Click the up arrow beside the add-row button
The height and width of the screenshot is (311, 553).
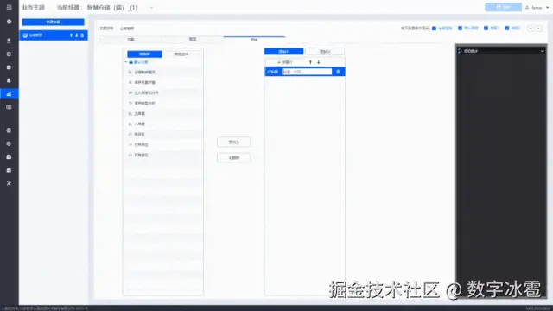[310, 62]
